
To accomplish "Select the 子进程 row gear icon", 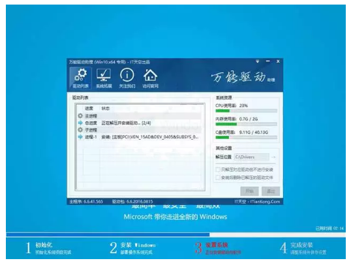I will 80,130.
